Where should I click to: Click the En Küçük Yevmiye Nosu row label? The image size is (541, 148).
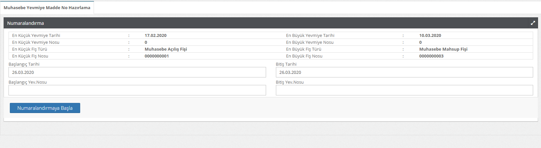(36, 42)
